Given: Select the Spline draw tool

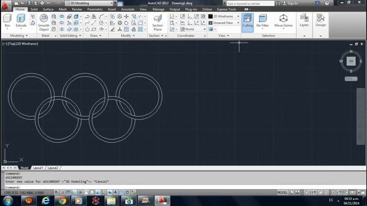Looking at the screenshot, I should click(87, 23).
